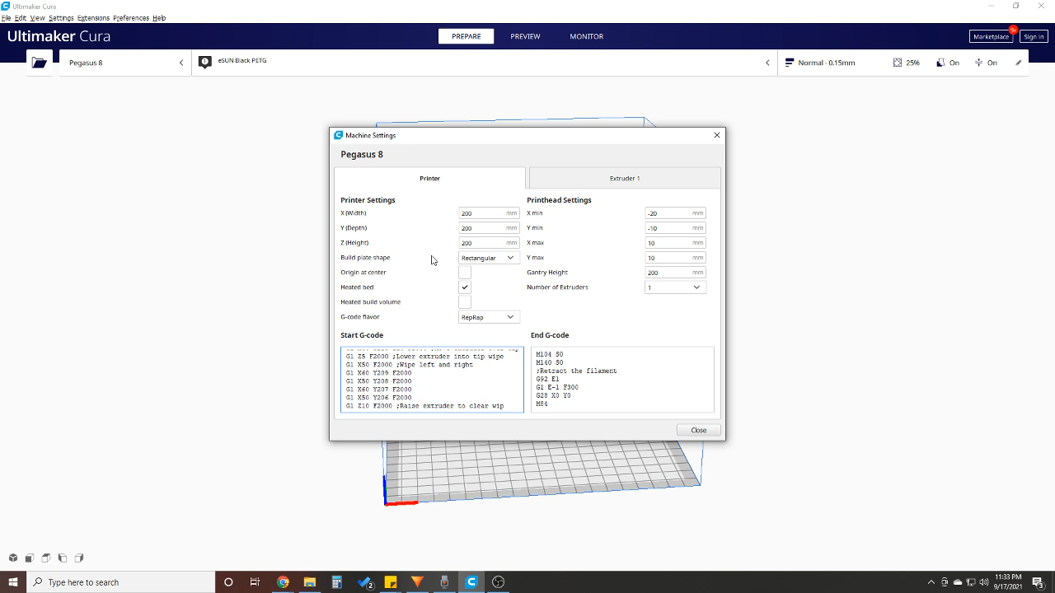1055x593 pixels.
Task: Open Calculator from the taskbar
Action: point(336,582)
